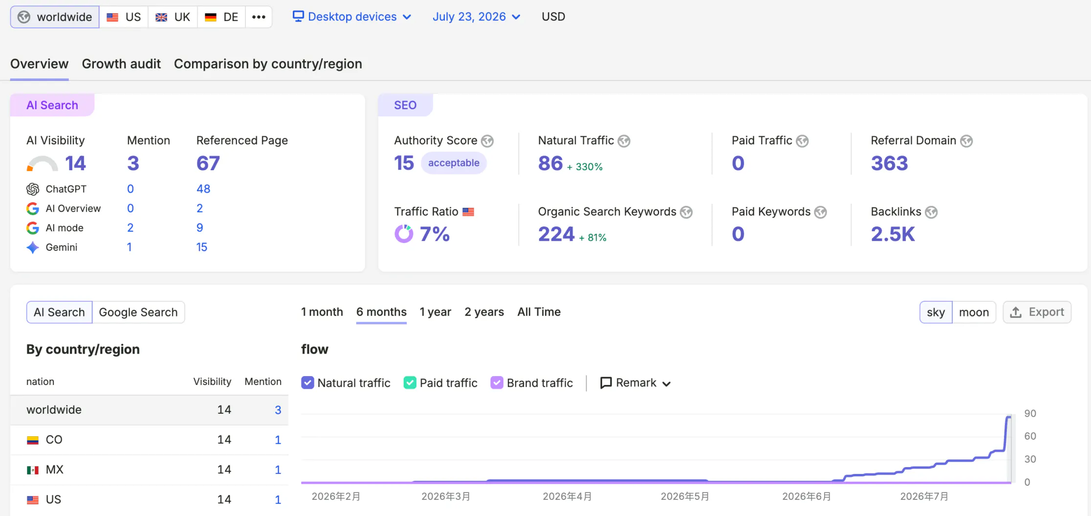Click the globe icon next to Natural Traffic
This screenshot has width=1091, height=516.
click(x=624, y=141)
